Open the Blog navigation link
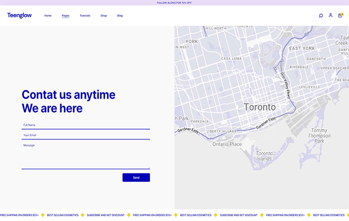The width and height of the screenshot is (349, 221). coord(120,16)
